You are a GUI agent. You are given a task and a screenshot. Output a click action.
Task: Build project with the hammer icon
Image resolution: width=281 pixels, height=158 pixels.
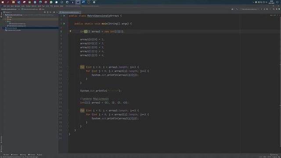point(237,9)
